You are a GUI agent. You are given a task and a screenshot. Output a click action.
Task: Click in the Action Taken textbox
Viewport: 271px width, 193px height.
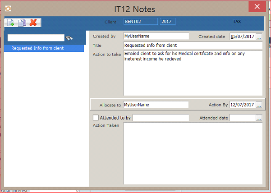(193, 153)
